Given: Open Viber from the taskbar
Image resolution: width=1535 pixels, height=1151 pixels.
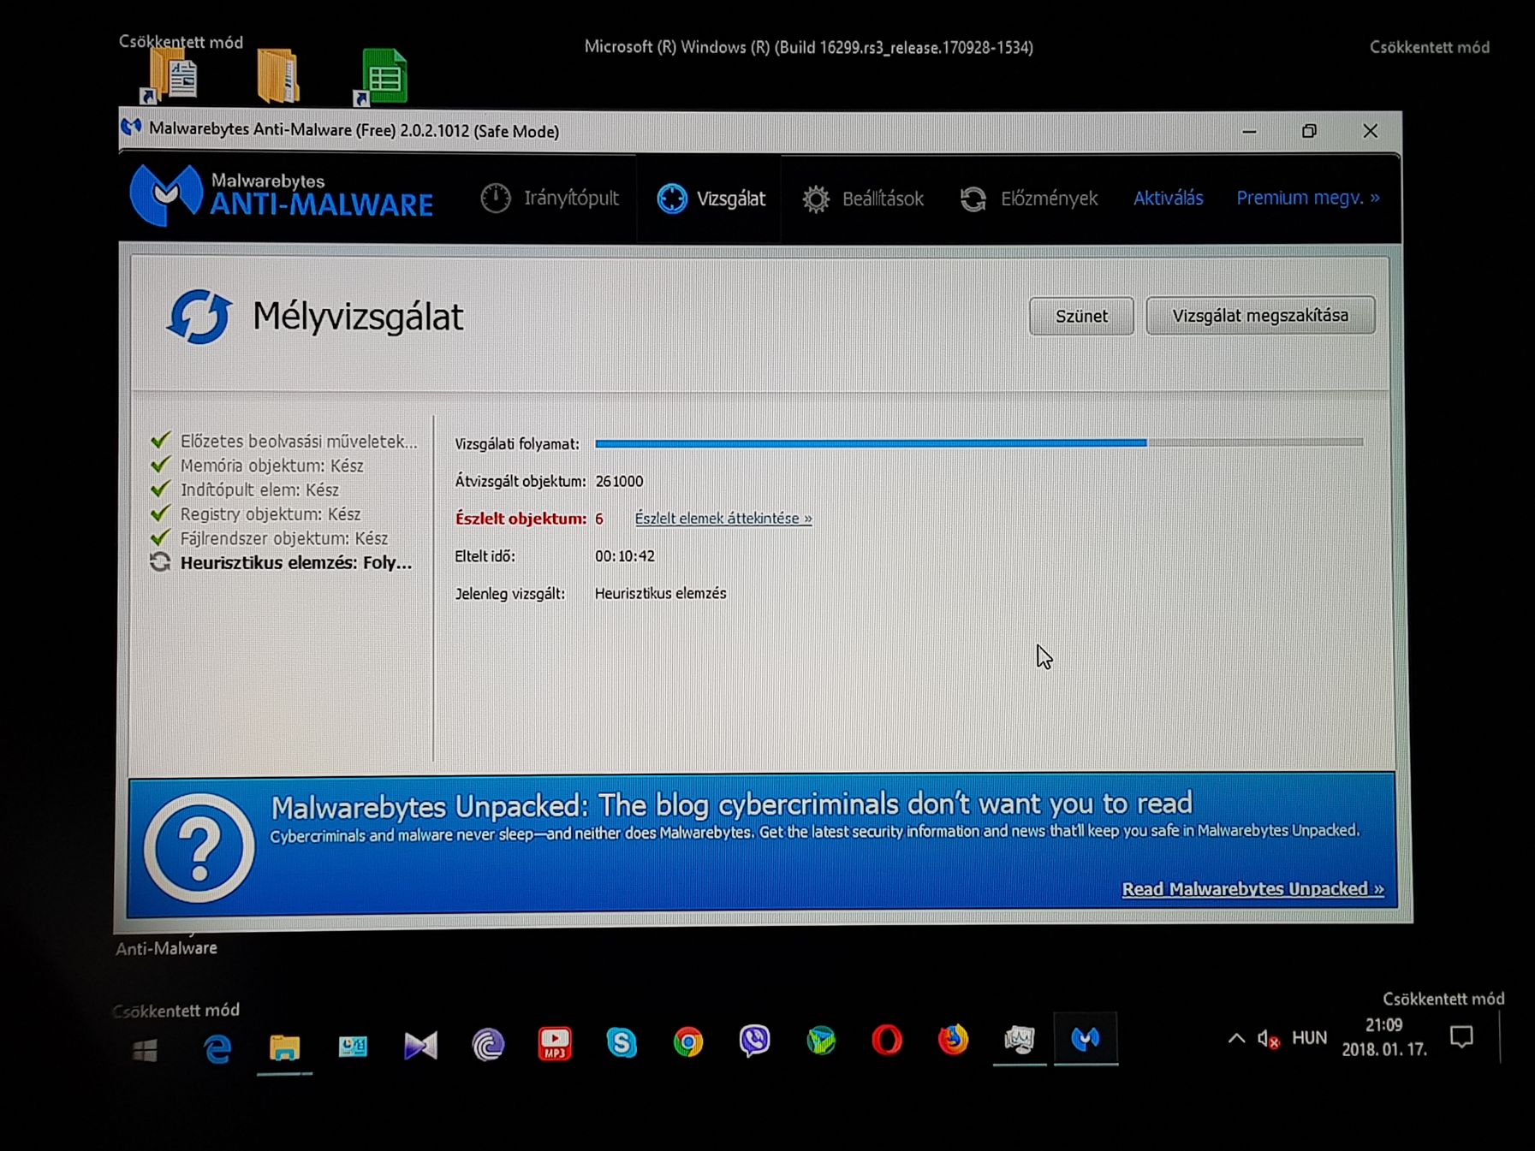Looking at the screenshot, I should coord(754,1041).
